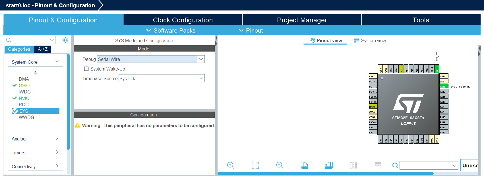Rotate the chip counter-clockwise
This screenshot has width=484, height=179.
[329, 165]
